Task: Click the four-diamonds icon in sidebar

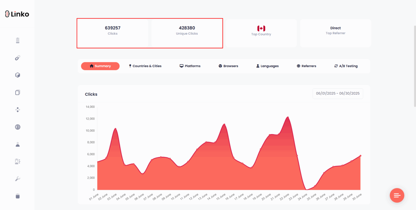Action: pos(18,110)
